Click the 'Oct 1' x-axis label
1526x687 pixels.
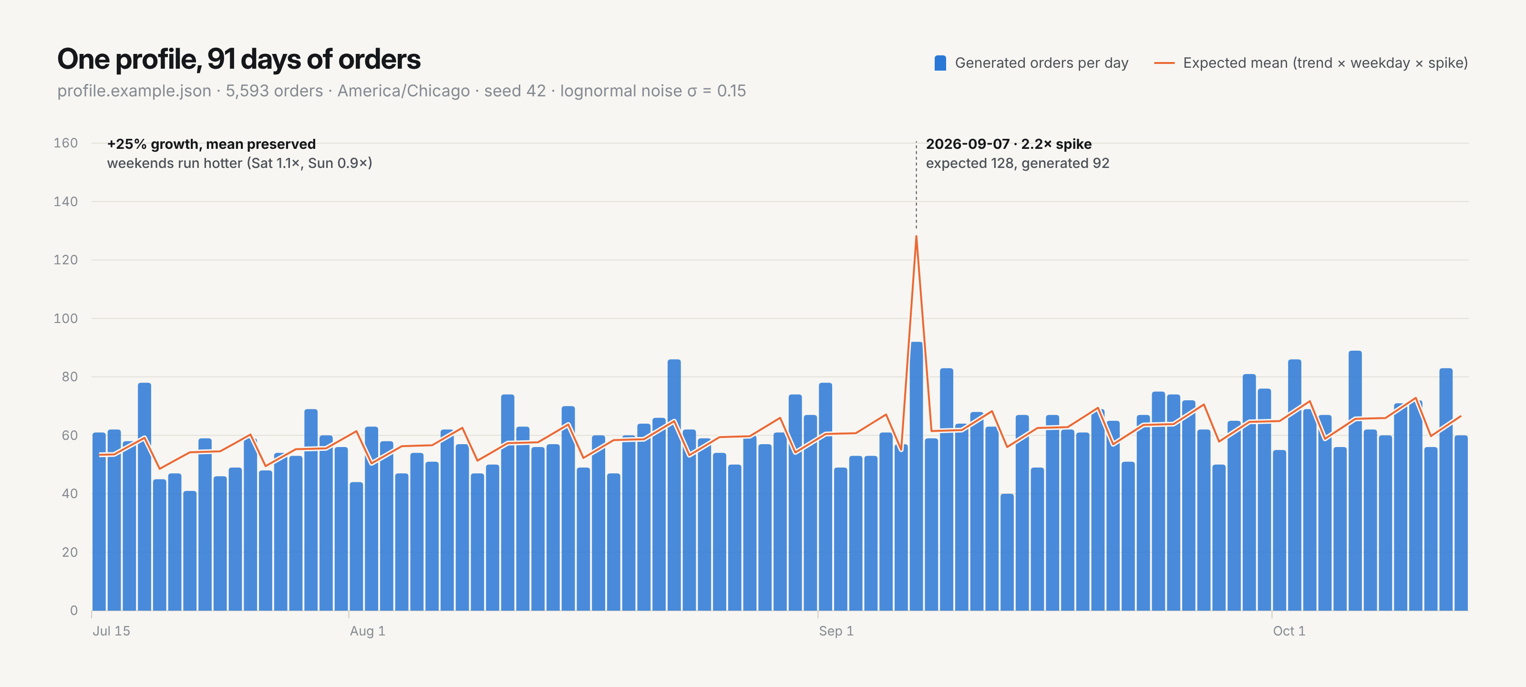[x=1289, y=631]
